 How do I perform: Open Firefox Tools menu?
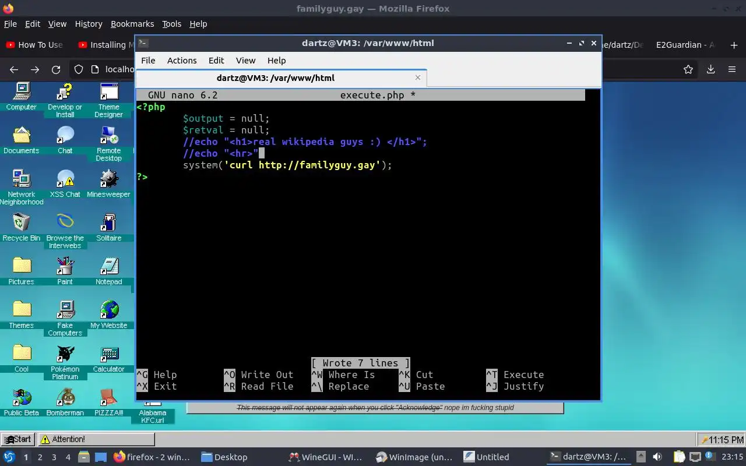pos(171,24)
